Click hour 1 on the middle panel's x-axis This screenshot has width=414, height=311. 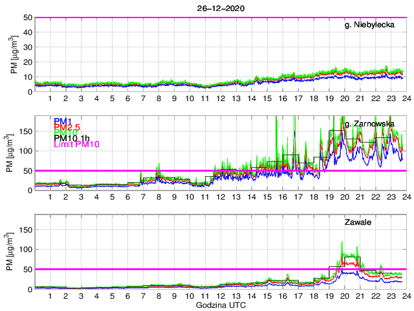pyautogui.click(x=50, y=197)
